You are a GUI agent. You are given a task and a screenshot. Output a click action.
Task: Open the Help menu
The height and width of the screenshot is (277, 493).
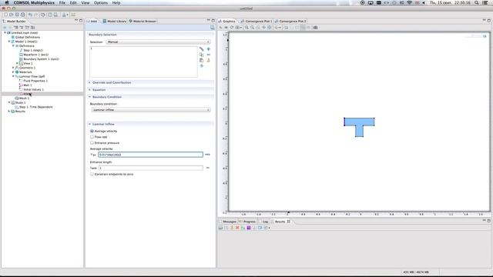tap(116, 2)
